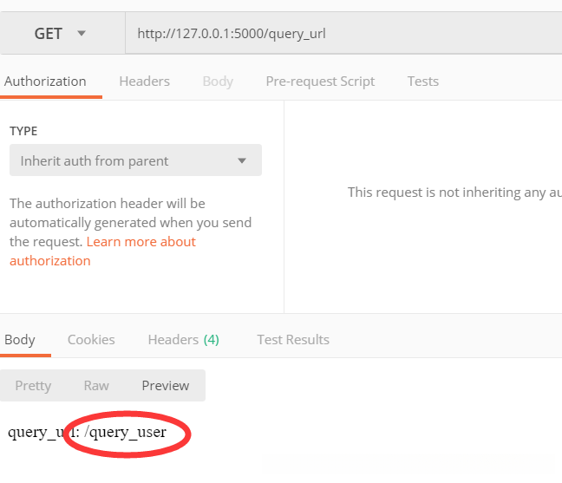562x483 pixels.
Task: Click the TYPE label in Authorization panel
Action: coord(23,131)
